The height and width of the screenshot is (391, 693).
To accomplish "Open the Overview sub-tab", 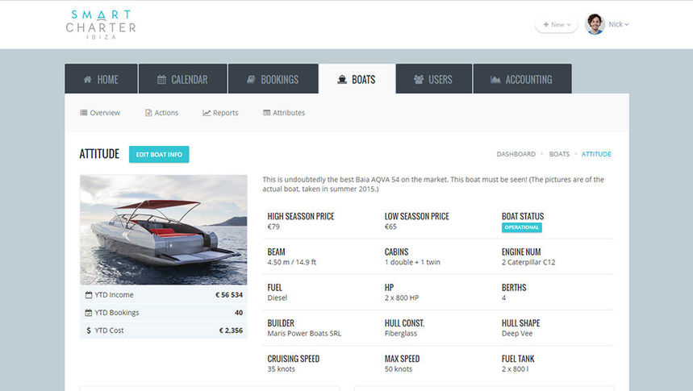I will pos(100,113).
